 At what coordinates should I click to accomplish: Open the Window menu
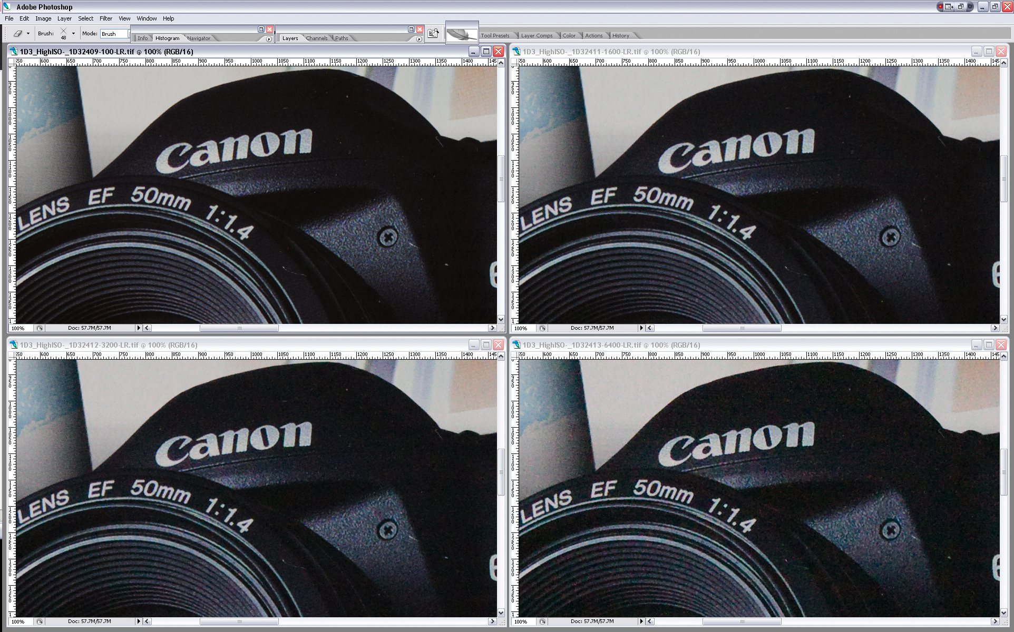tap(147, 18)
